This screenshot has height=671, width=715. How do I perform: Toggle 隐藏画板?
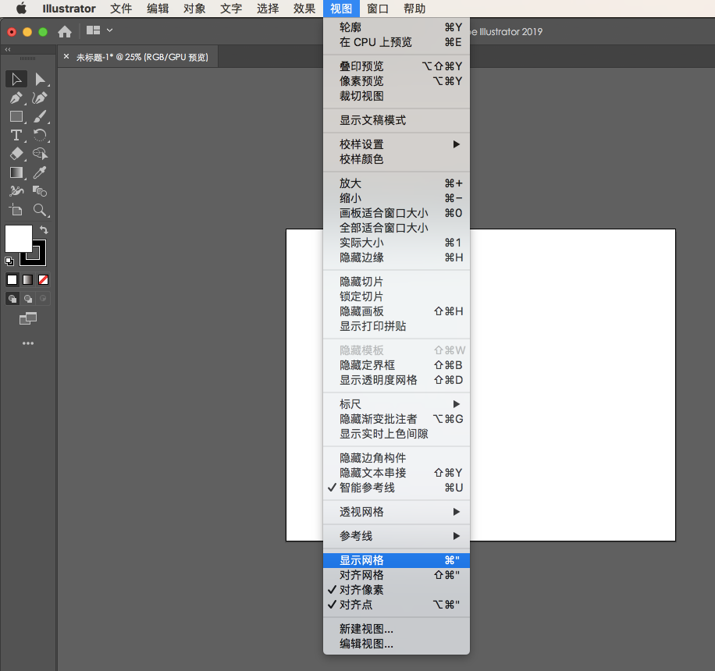397,311
